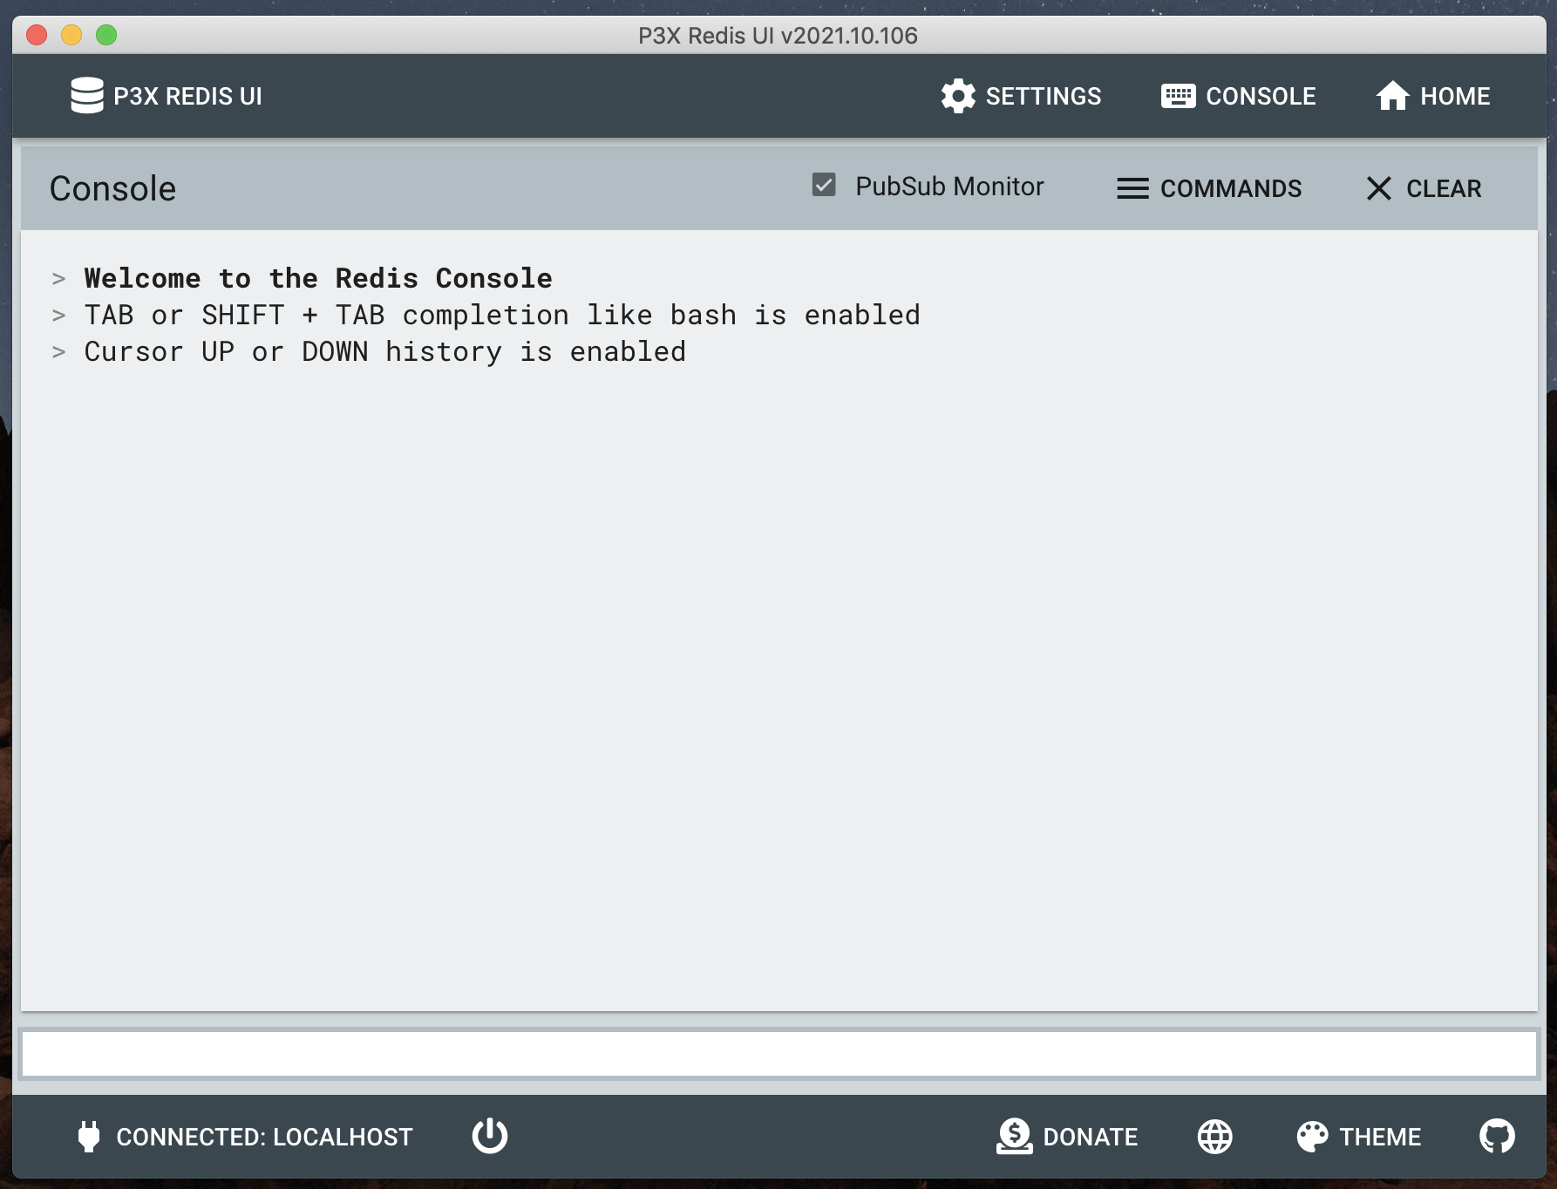This screenshot has width=1557, height=1189.
Task: Open the Commands list
Action: 1230,188
